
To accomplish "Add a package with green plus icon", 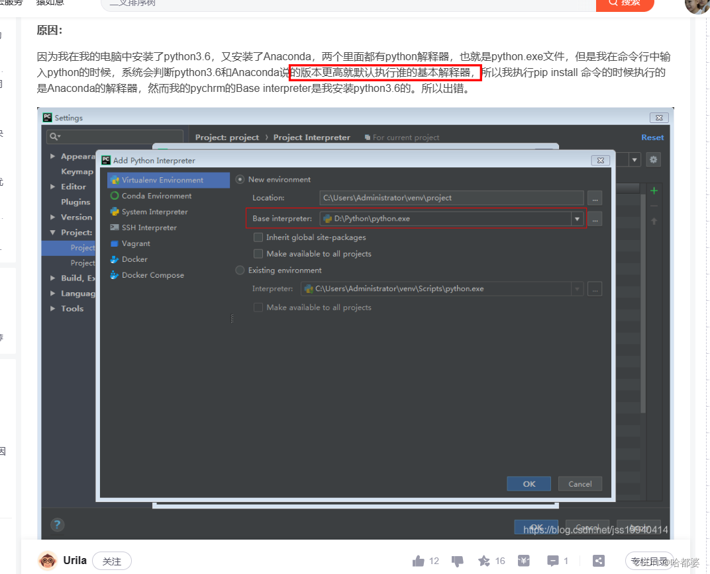I will 654,190.
